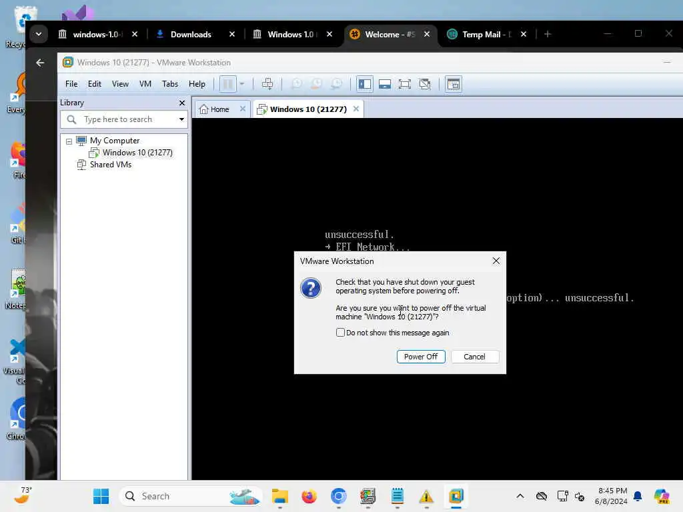Open the Snapshot Manager icon
The image size is (683, 512).
pos(336,84)
